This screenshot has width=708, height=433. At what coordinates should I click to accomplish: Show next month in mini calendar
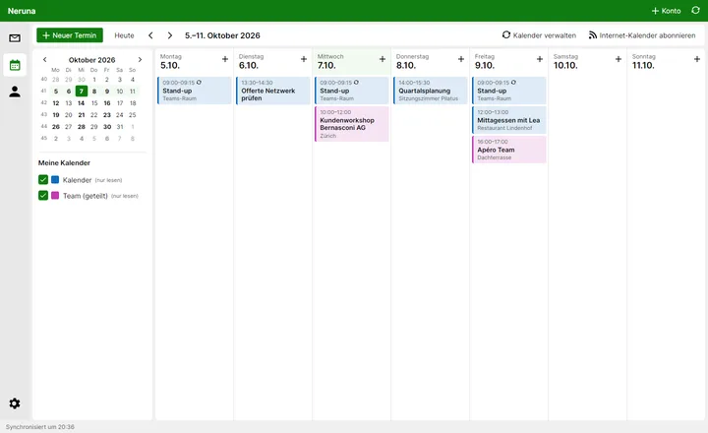(x=140, y=60)
